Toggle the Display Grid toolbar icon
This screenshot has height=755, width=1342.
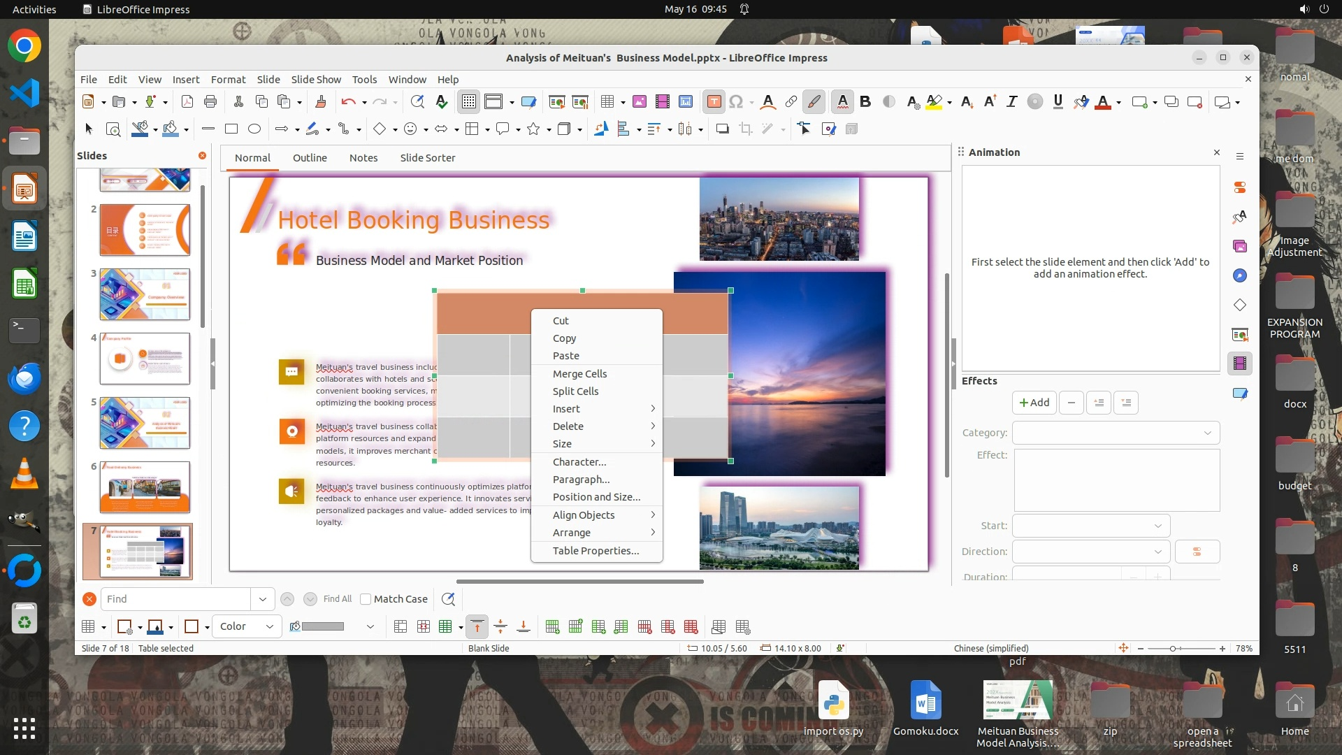click(468, 102)
